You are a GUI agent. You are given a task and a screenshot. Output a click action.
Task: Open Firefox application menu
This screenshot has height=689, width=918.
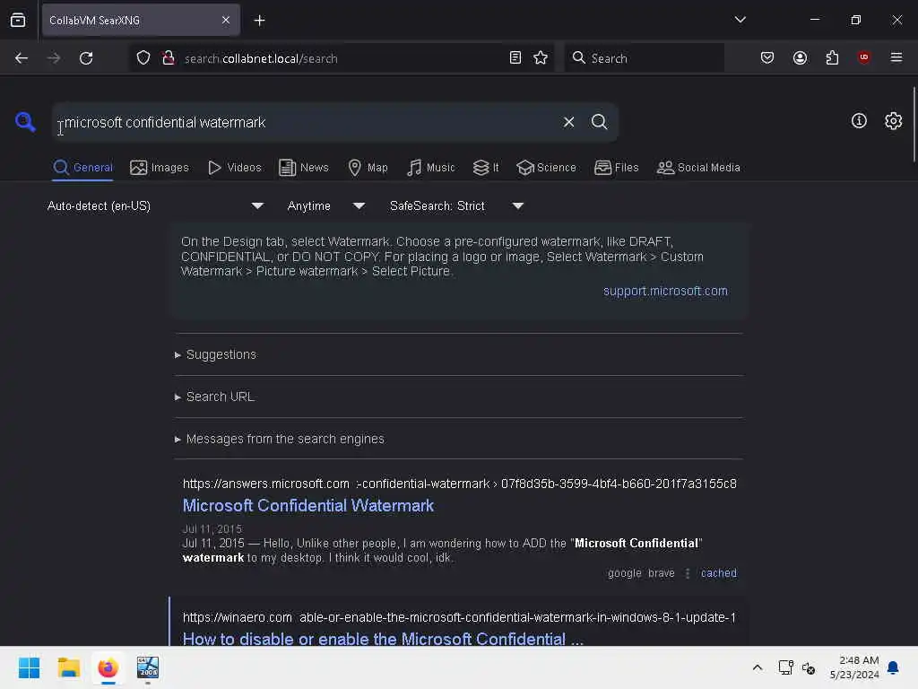pyautogui.click(x=896, y=57)
